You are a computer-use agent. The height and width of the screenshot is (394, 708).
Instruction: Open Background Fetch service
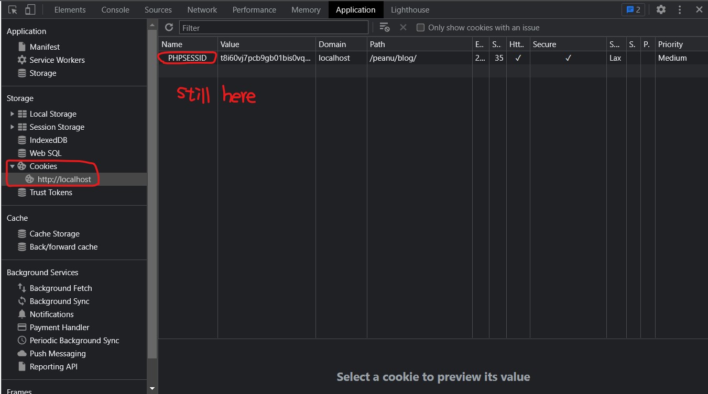61,288
